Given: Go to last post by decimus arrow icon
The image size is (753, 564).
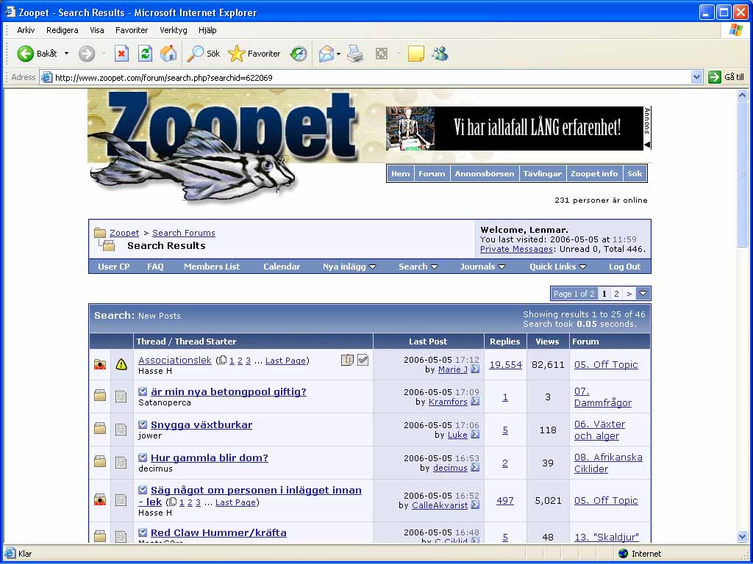Looking at the screenshot, I should [475, 468].
